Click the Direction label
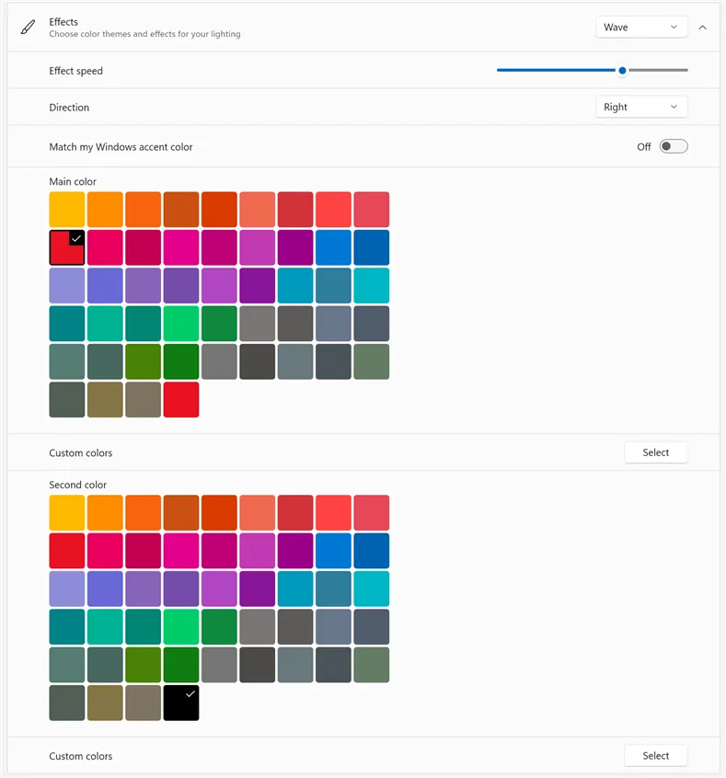The image size is (726, 778). 69,108
